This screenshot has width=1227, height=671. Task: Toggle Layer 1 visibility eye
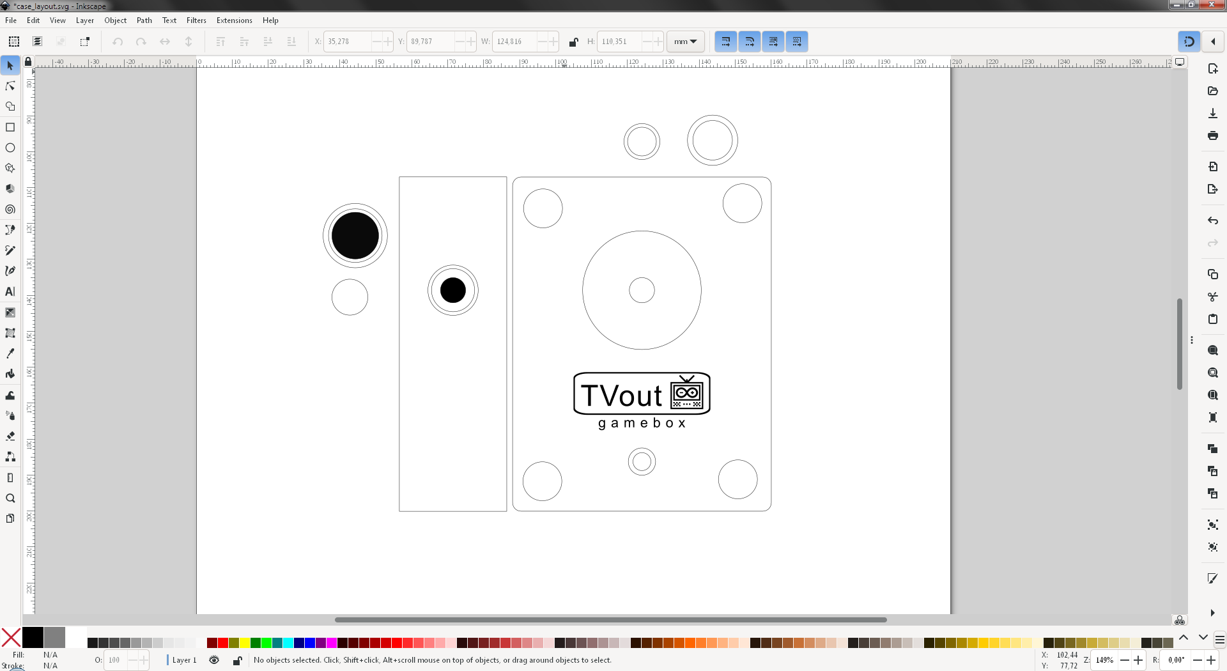(214, 660)
